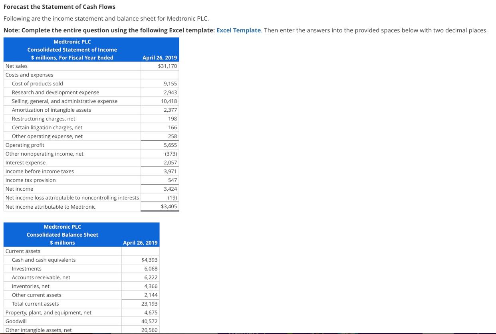This screenshot has height=334, width=496.
Task: Click the 258 other operating expense value
Action: pyautogui.click(x=173, y=136)
